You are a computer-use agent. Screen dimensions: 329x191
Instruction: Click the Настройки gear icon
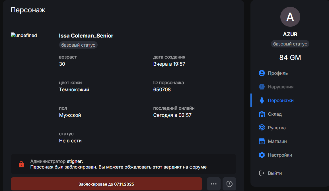(x=262, y=155)
